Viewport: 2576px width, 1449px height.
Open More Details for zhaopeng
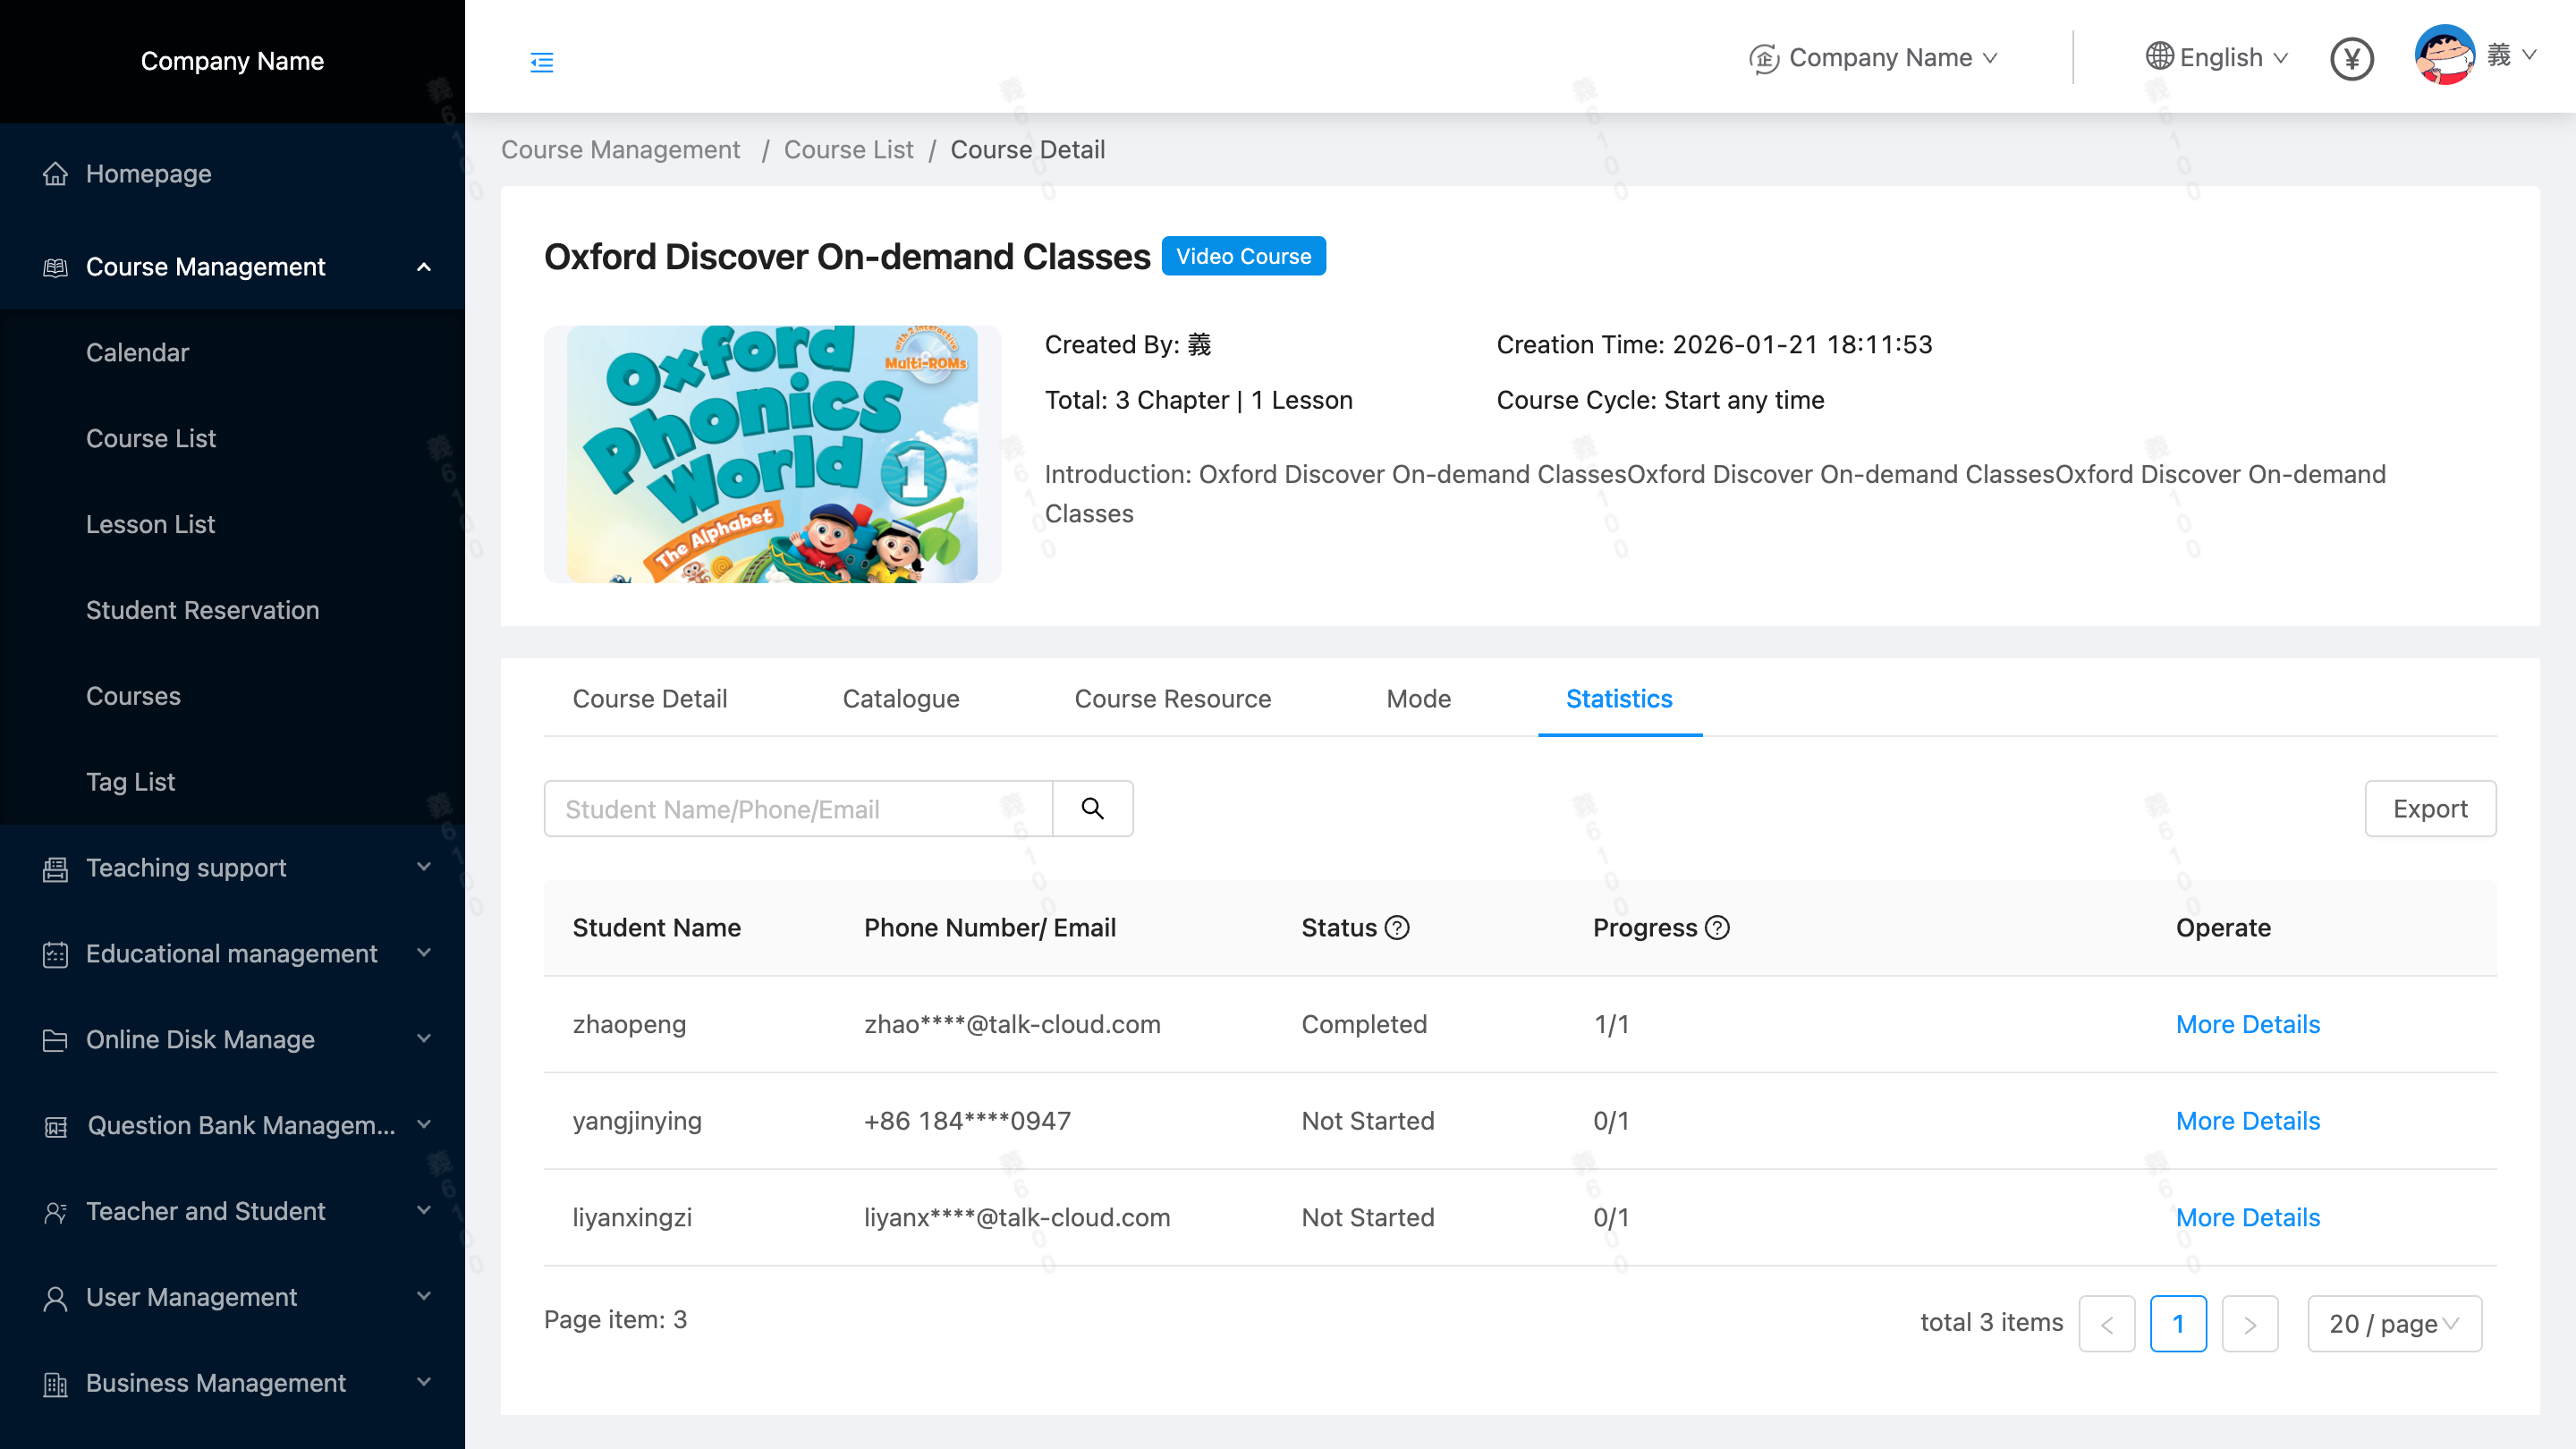(x=2247, y=1024)
